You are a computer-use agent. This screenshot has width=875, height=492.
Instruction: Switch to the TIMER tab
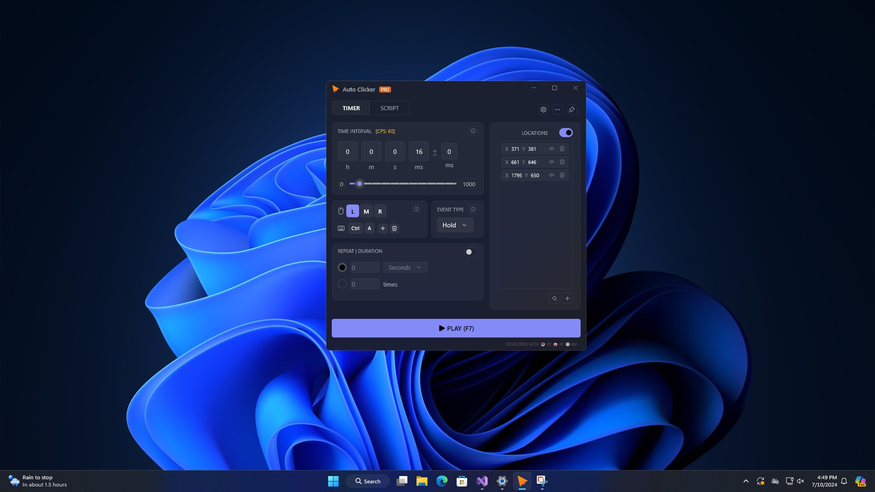point(351,108)
